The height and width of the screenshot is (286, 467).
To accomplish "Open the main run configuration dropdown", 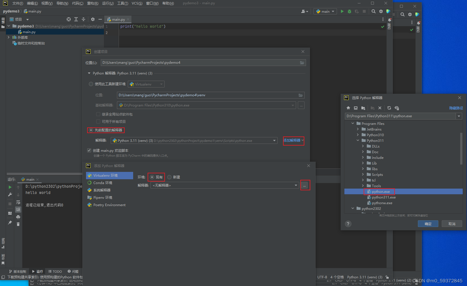I will click(x=325, y=11).
